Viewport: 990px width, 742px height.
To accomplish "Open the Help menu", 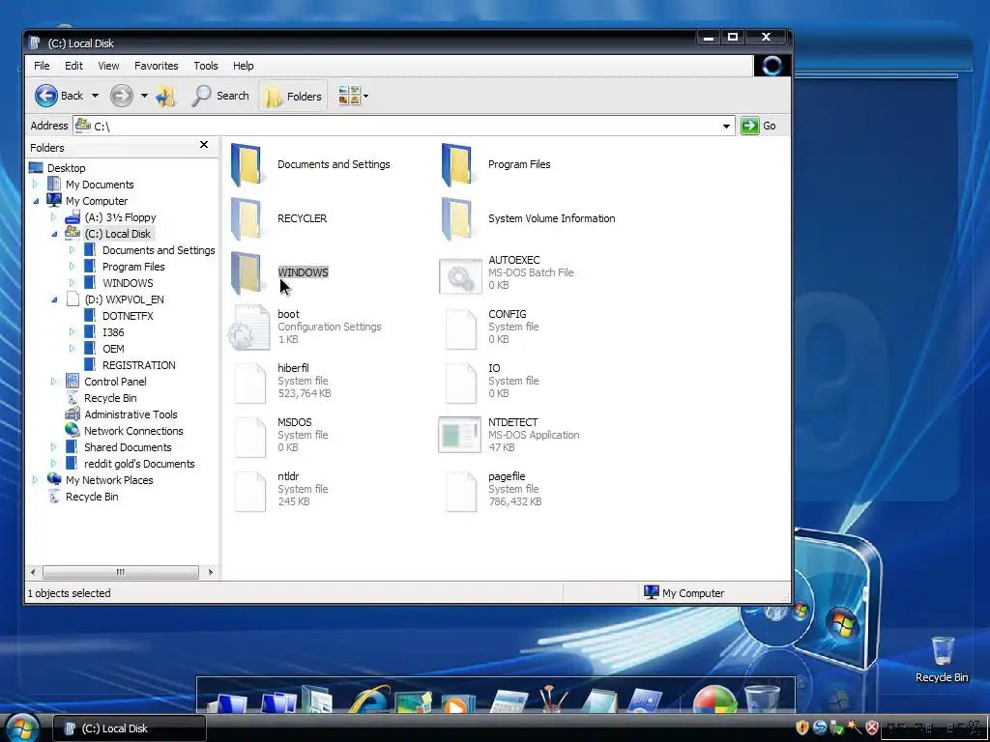I will [243, 66].
